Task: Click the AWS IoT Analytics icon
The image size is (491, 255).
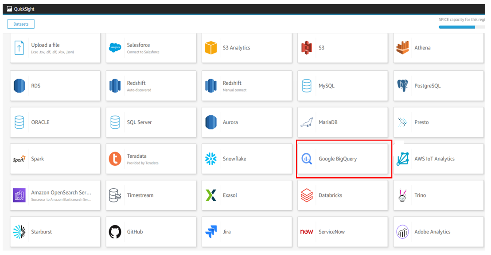Action: pyautogui.click(x=402, y=159)
